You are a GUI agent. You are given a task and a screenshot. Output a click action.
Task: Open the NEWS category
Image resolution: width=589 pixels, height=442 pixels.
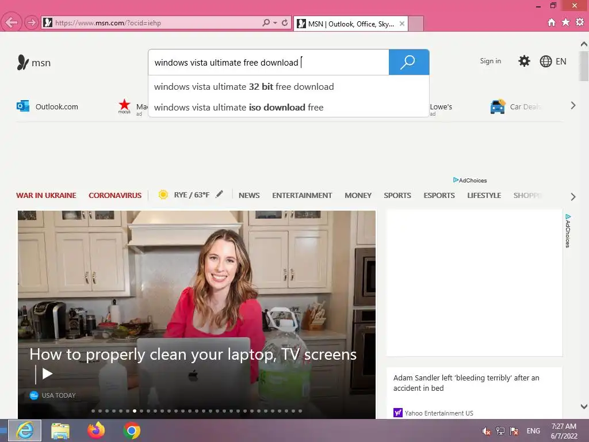coord(249,196)
